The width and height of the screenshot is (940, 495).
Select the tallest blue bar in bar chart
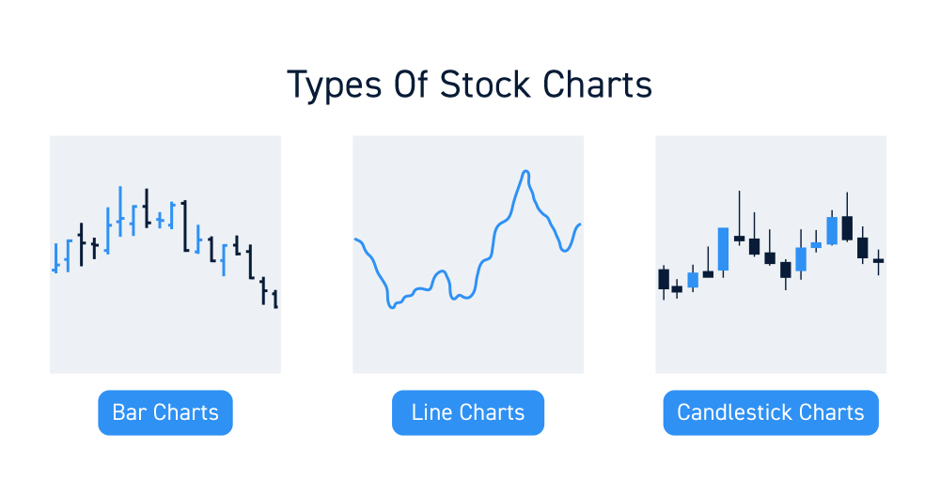120,212
